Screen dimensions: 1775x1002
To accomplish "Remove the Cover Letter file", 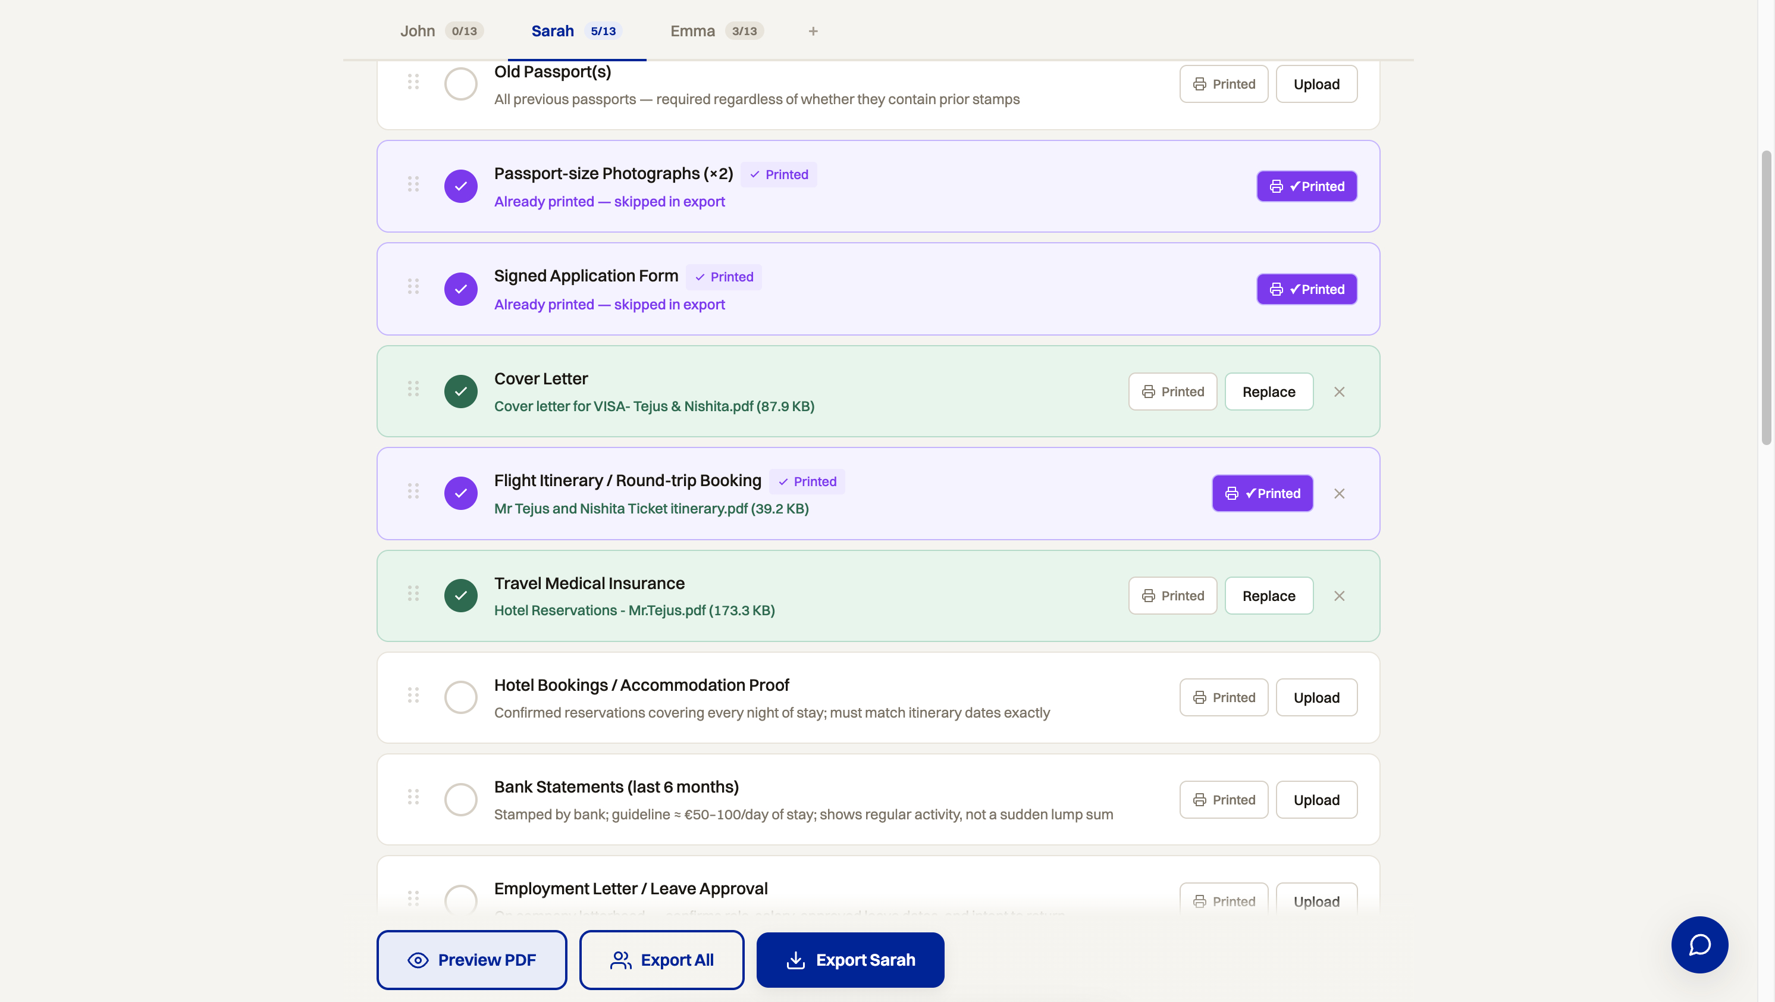I will (1339, 392).
